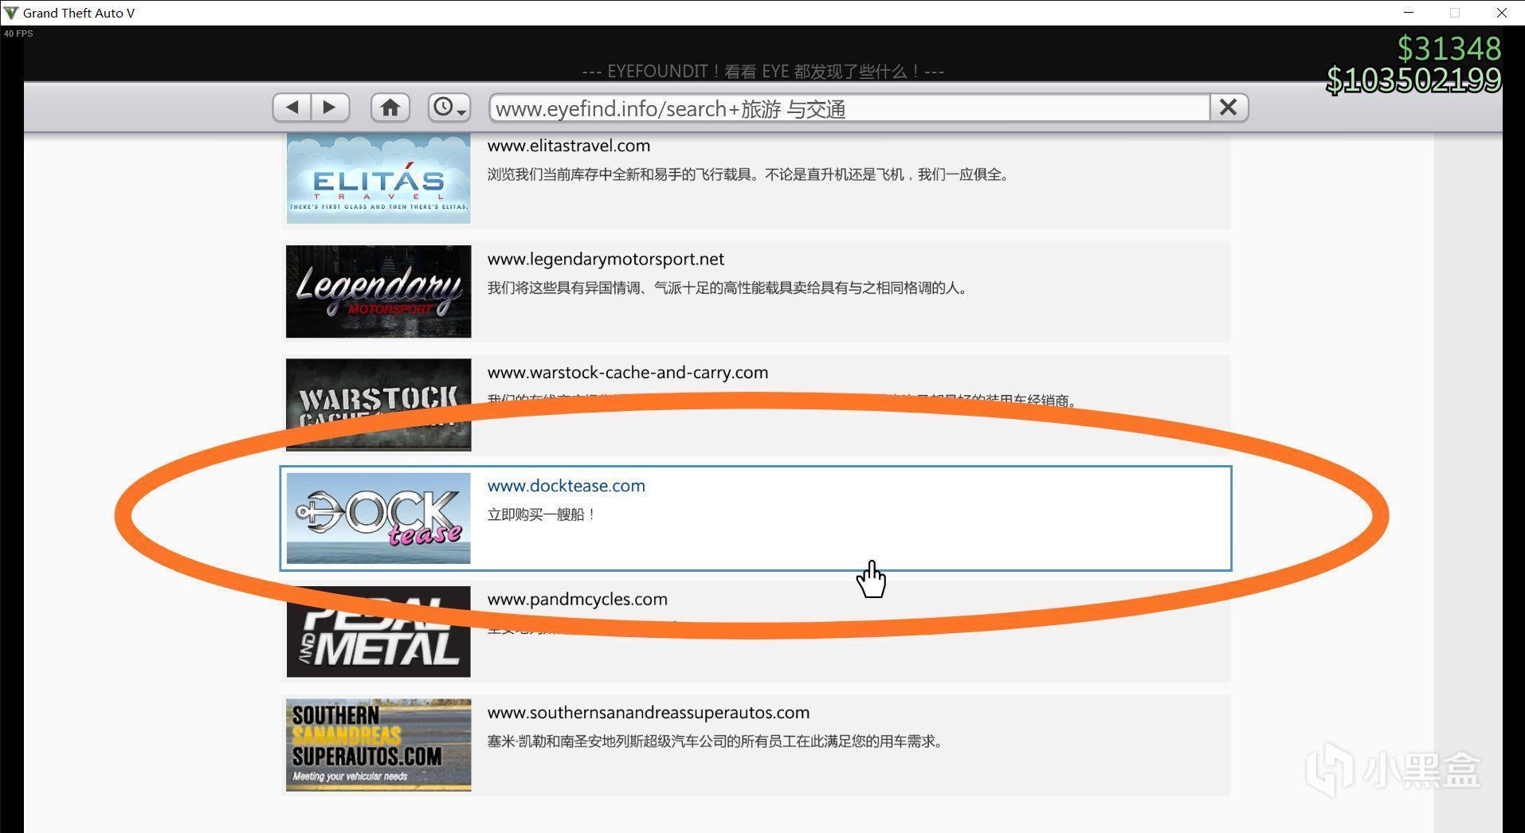Go forward with the browser forward arrow
1525x833 pixels.
click(x=330, y=108)
